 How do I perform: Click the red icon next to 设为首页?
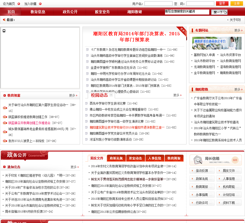click(19, 4)
